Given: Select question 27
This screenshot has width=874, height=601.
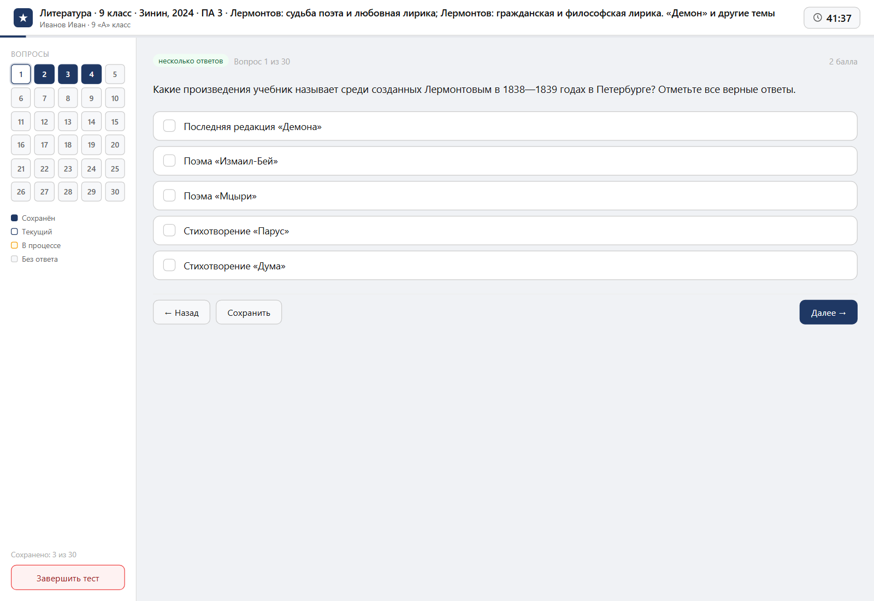Looking at the screenshot, I should click(44, 192).
